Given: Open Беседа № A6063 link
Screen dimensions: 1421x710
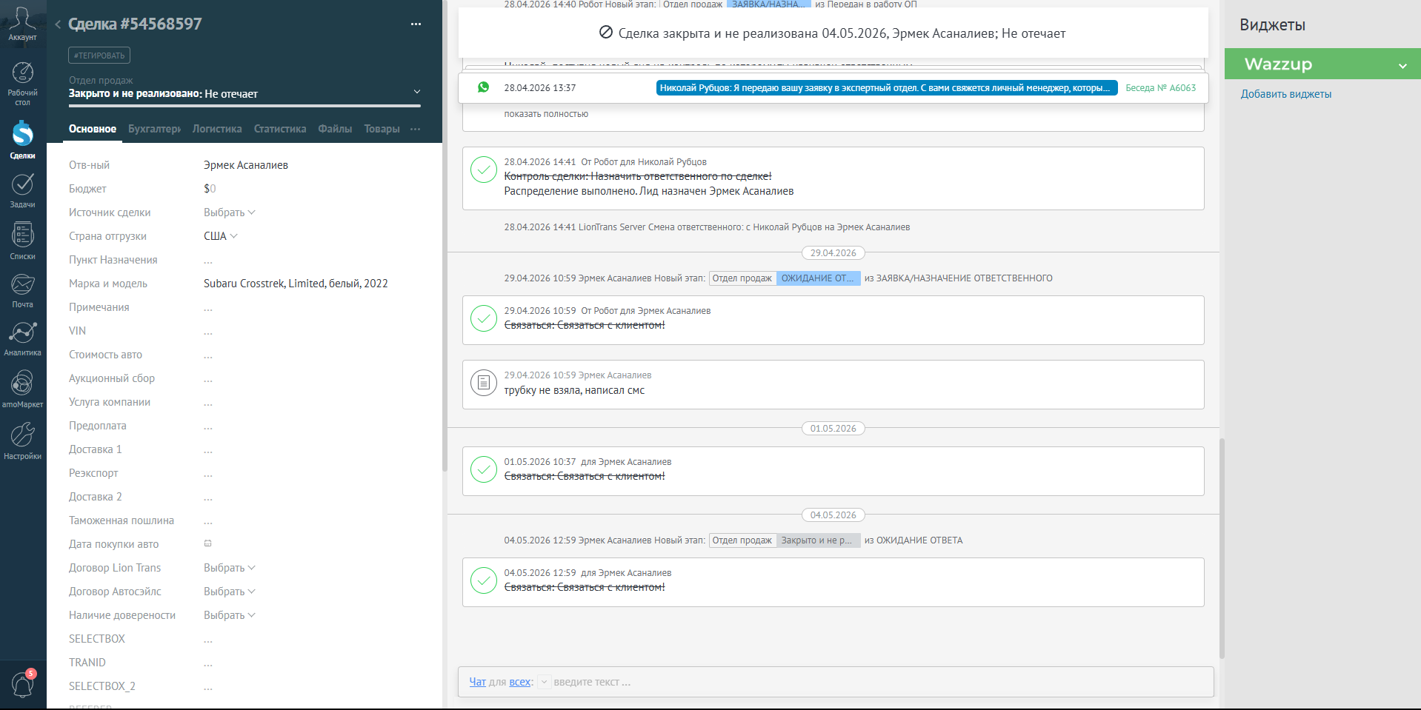Looking at the screenshot, I should [1160, 87].
